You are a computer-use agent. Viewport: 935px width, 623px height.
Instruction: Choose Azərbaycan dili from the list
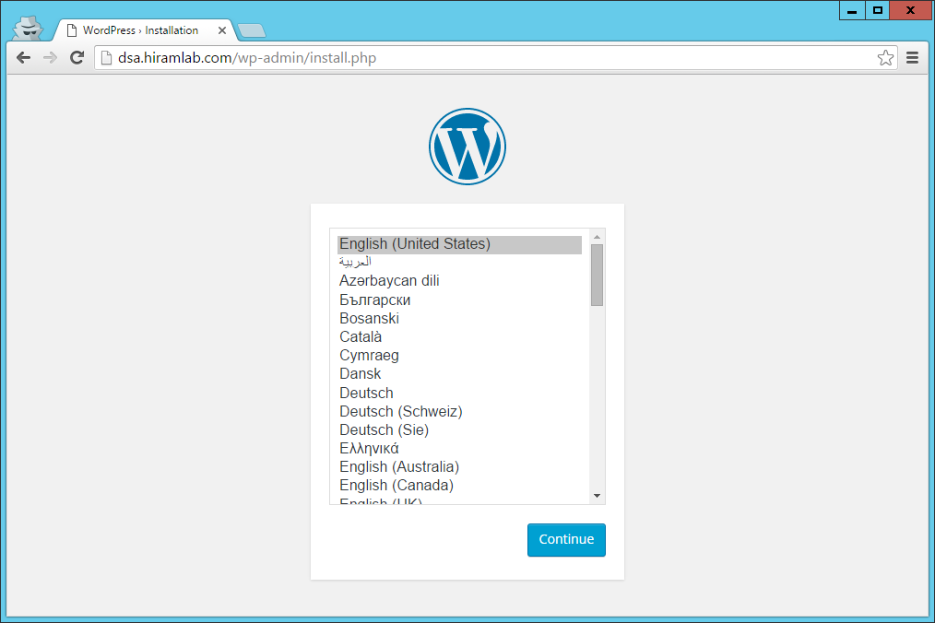tap(460, 281)
